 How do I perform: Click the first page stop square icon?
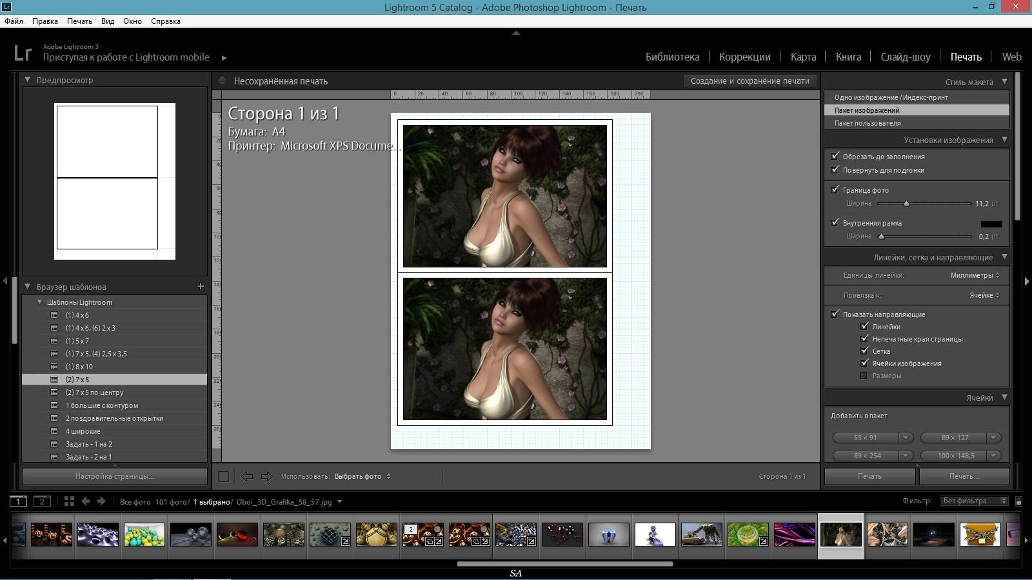(x=223, y=476)
